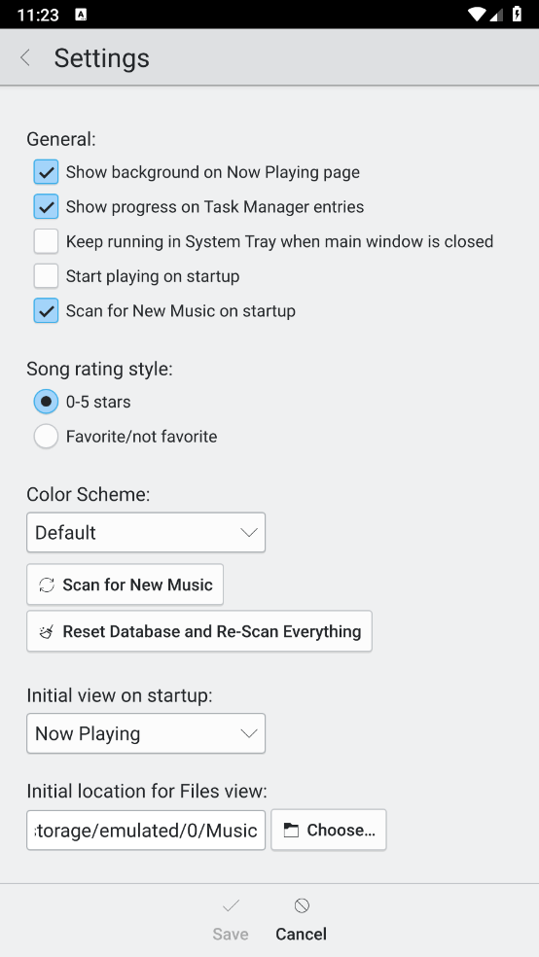Tap the Wi-Fi icon in status bar

tap(477, 14)
